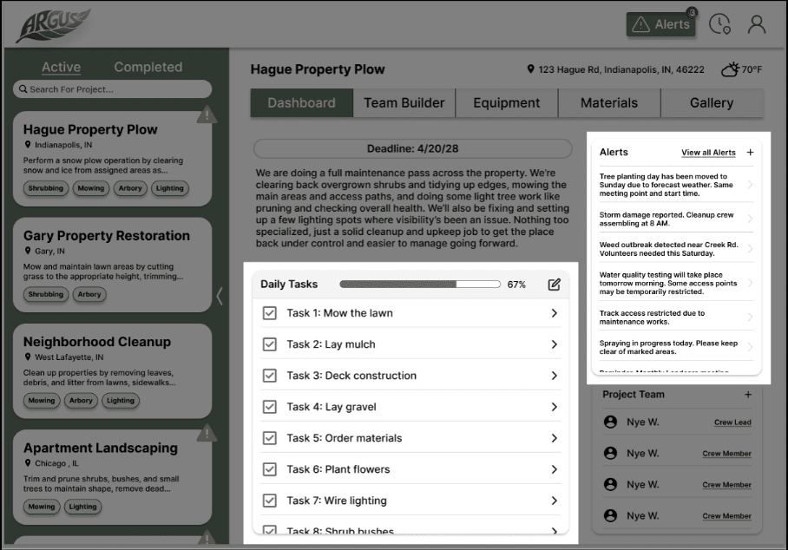Screen dimensions: 788x550
Task: Expand Task 7: Wire lighting chevron
Action: (x=555, y=501)
